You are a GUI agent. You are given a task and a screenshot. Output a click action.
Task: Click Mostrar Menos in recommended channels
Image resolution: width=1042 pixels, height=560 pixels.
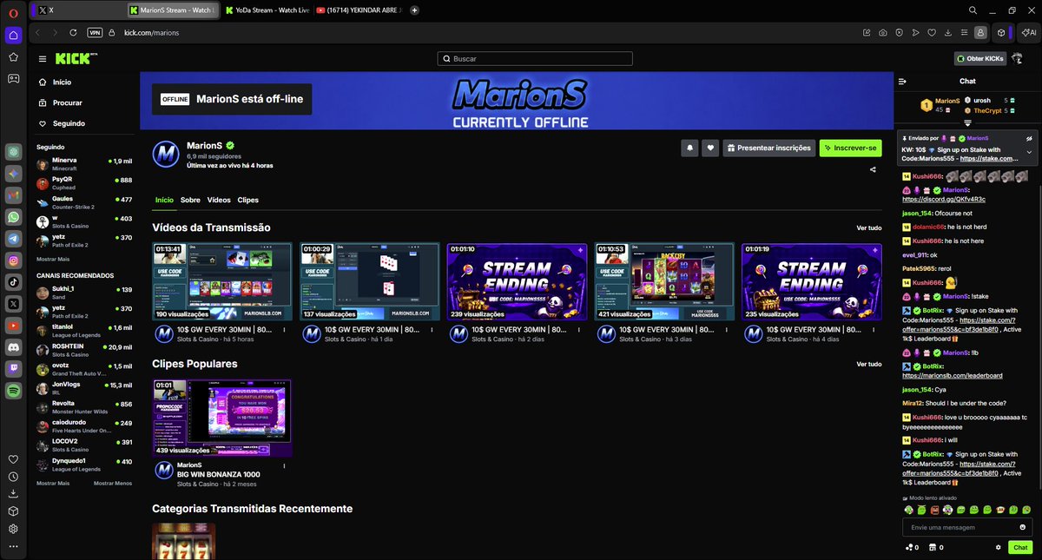pyautogui.click(x=113, y=483)
